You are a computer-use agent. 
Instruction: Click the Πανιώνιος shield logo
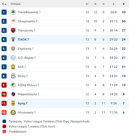[x=13, y=30]
